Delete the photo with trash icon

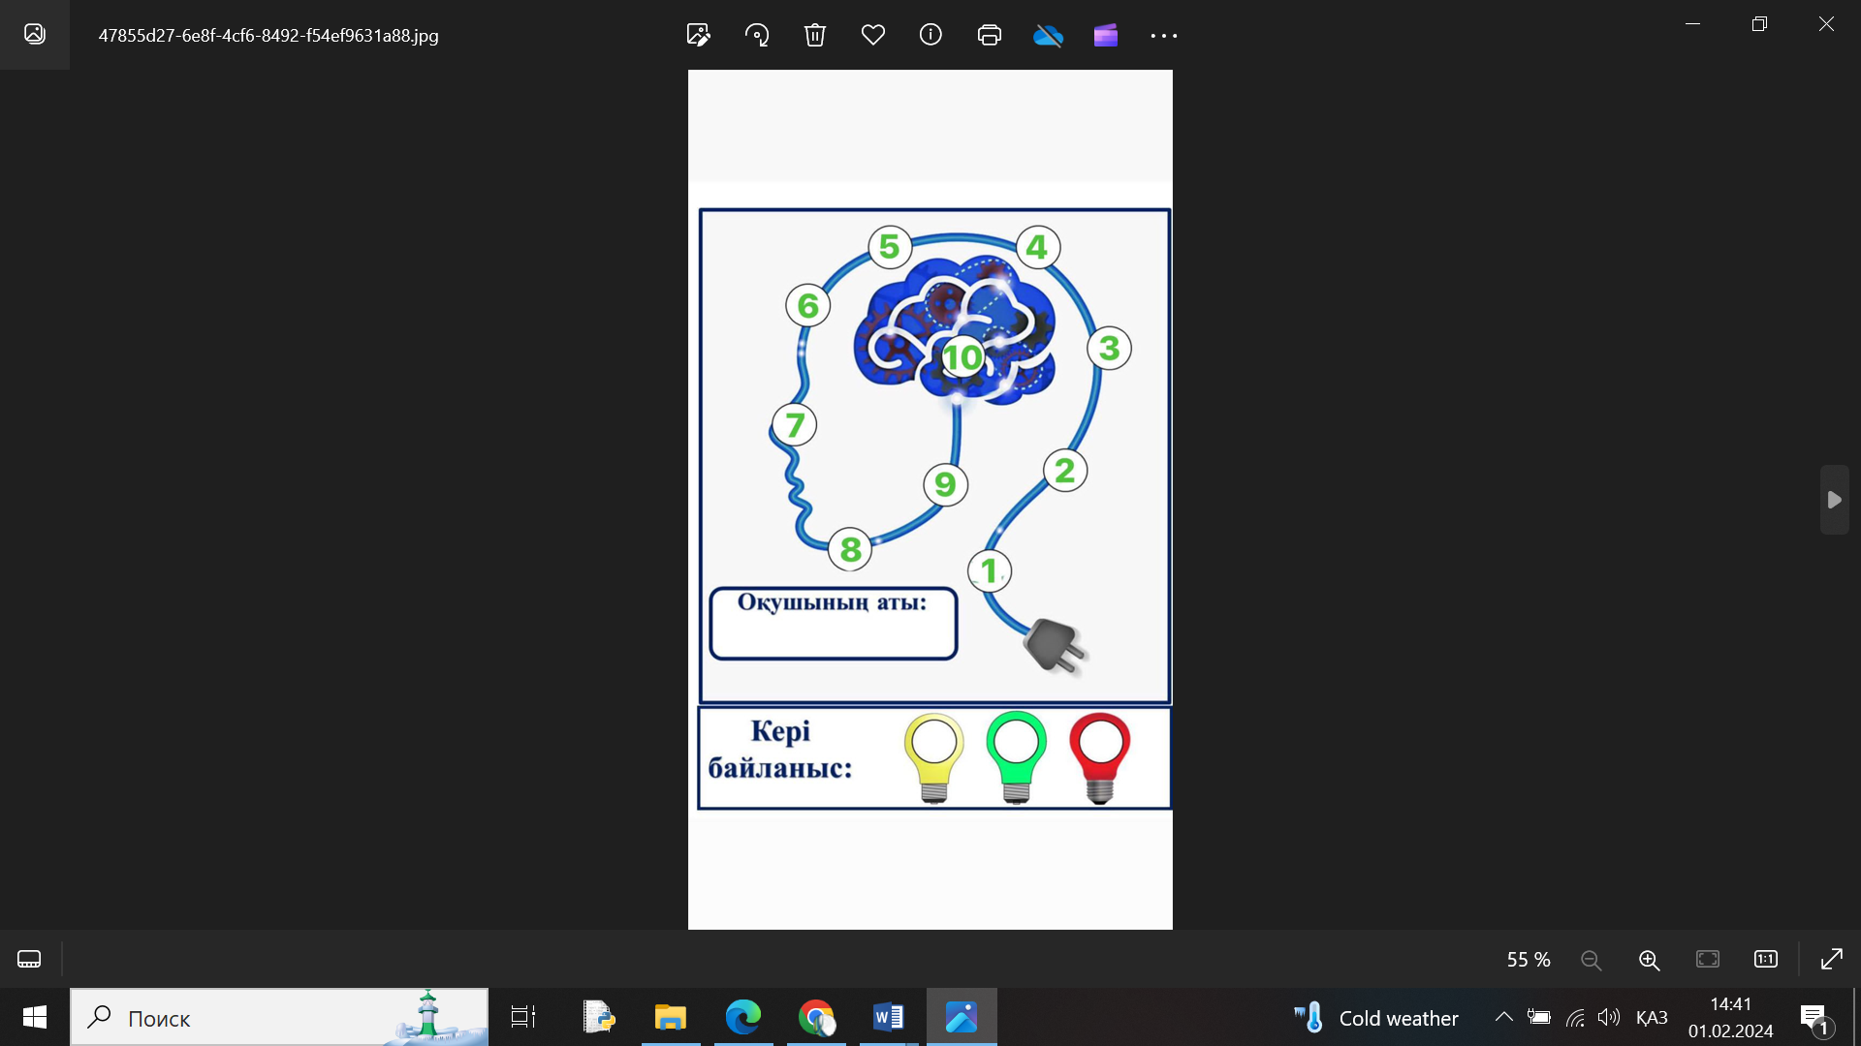click(814, 36)
